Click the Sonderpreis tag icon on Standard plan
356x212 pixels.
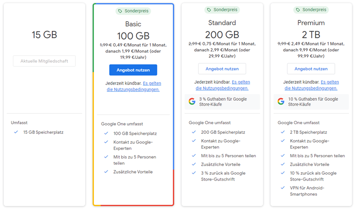(x=209, y=10)
